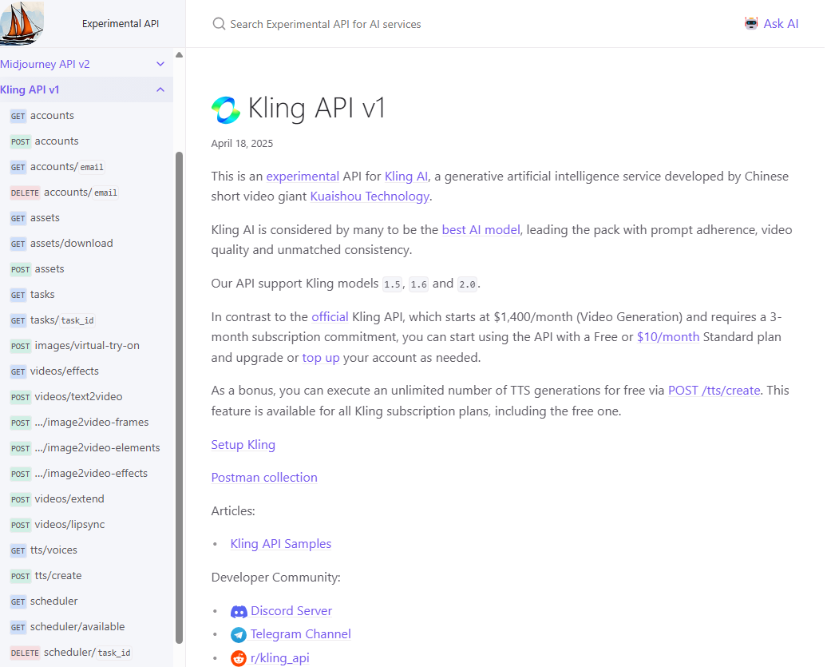Collapse the Kling API v1 section chevron
Image resolution: width=827 pixels, height=667 pixels.
tap(160, 89)
